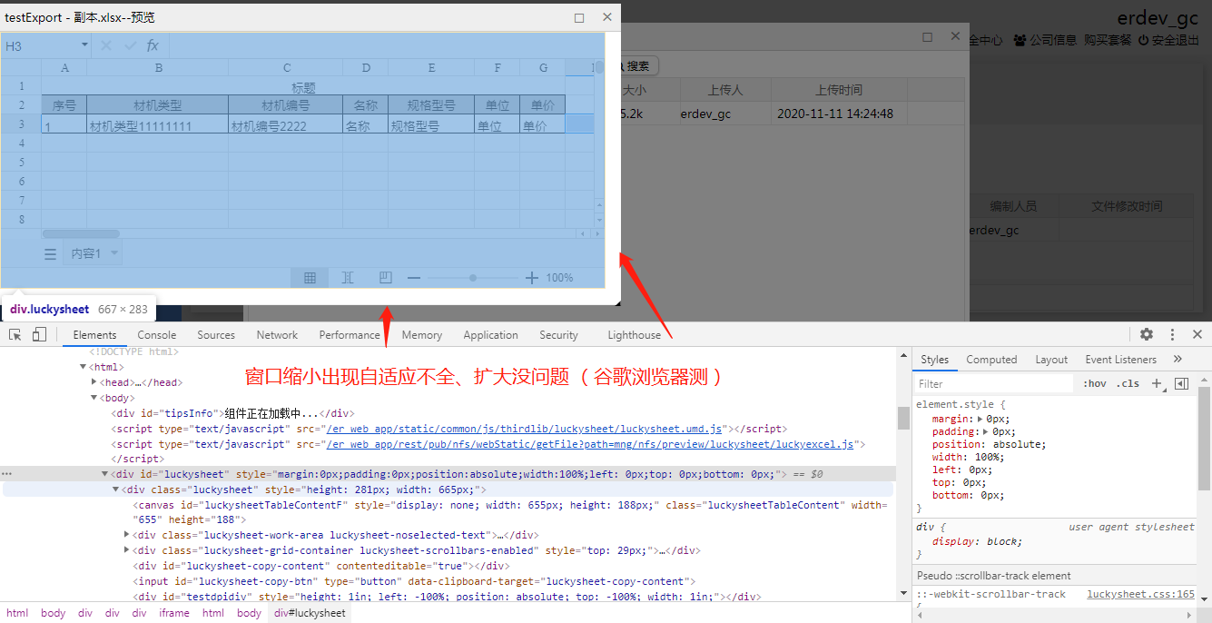Image resolution: width=1212 pixels, height=623 pixels.
Task: Switch to the Application tab
Action: 490,335
